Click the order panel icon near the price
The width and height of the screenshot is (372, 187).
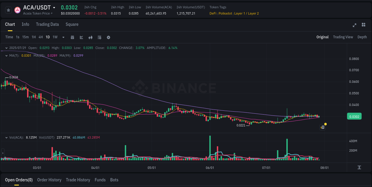tap(322, 127)
